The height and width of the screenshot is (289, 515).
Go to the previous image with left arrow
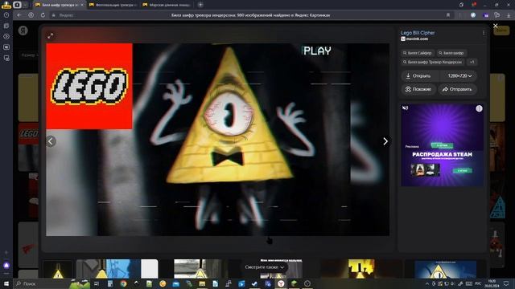51,141
